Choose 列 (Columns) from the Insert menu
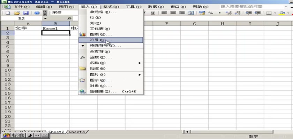The image size is (293, 139). click(111, 23)
